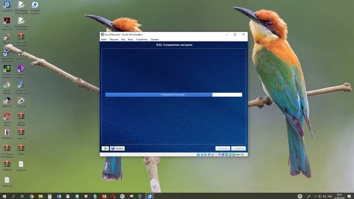Open Microsoft Word from the taskbar
354x199 pixels.
(59, 196)
